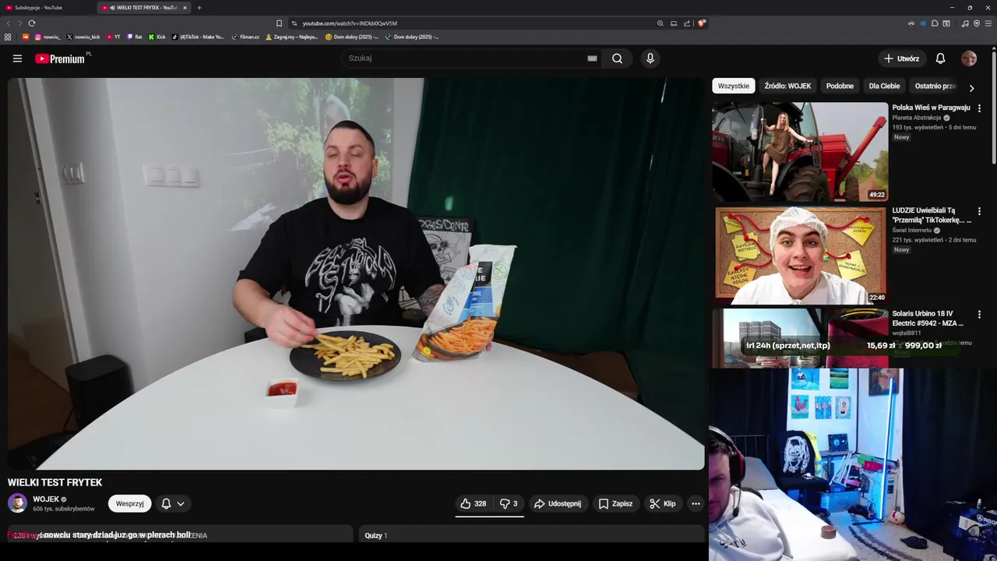This screenshot has width=997, height=561.
Task: Like the video (328 likes)
Action: tap(474, 503)
